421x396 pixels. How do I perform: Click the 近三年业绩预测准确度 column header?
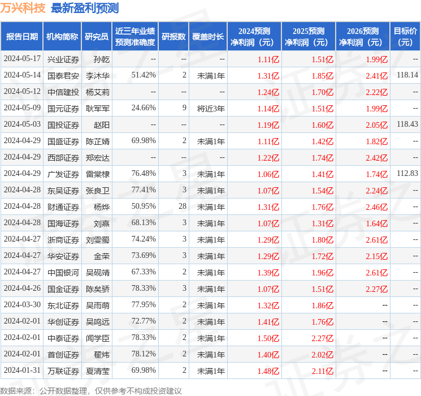coord(135,36)
